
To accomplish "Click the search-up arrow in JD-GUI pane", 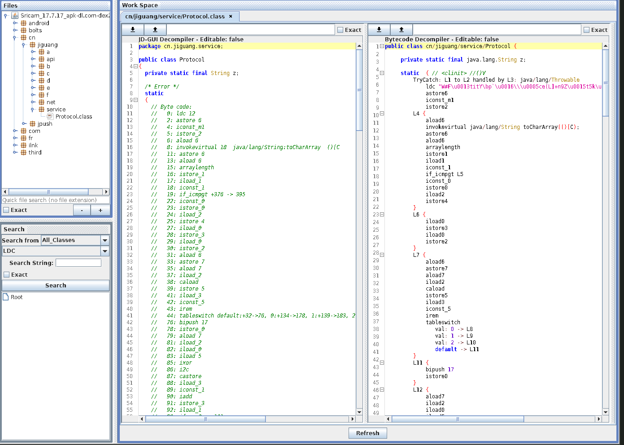I will [155, 30].
